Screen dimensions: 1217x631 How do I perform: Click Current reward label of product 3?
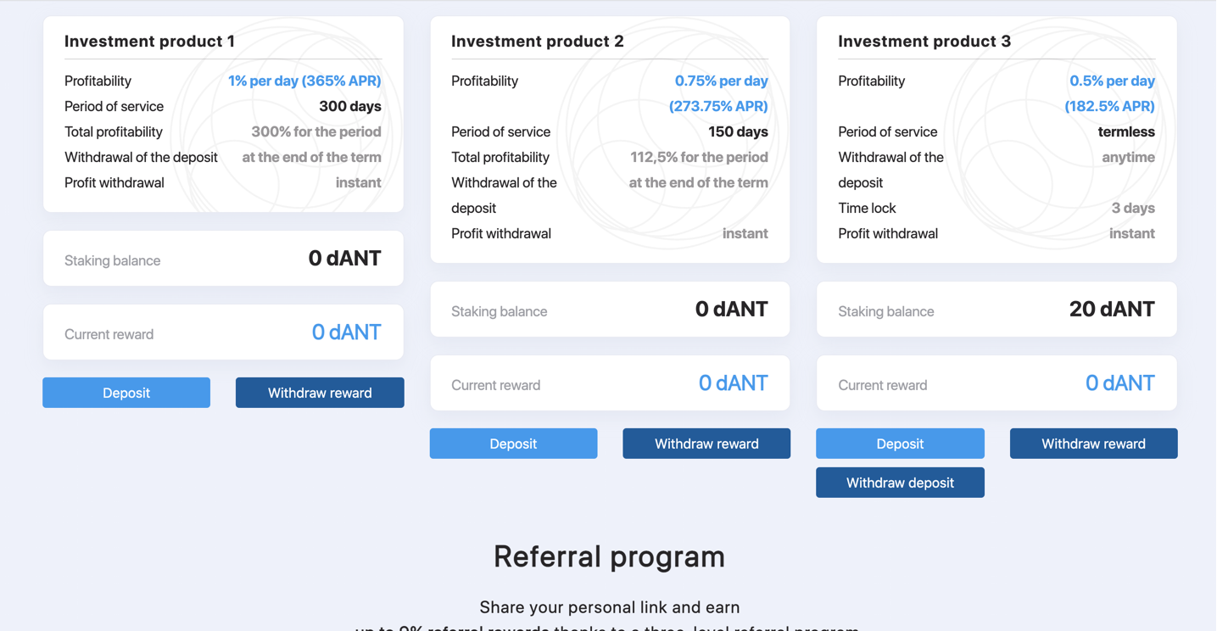point(882,385)
